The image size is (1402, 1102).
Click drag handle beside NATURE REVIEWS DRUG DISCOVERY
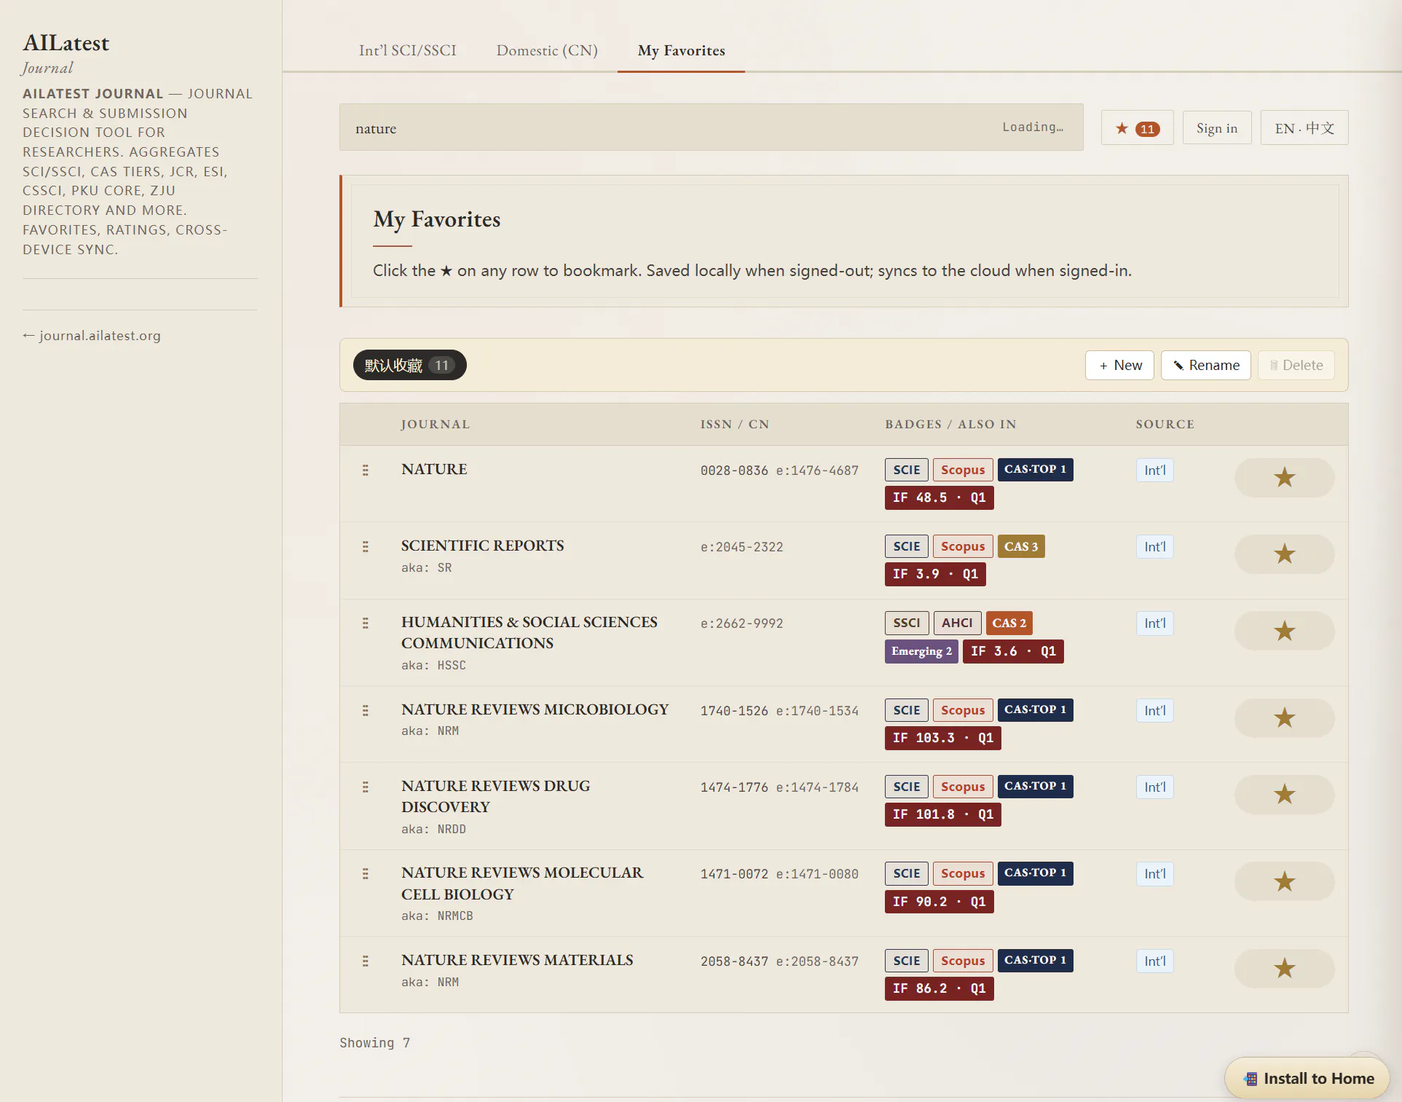point(365,787)
